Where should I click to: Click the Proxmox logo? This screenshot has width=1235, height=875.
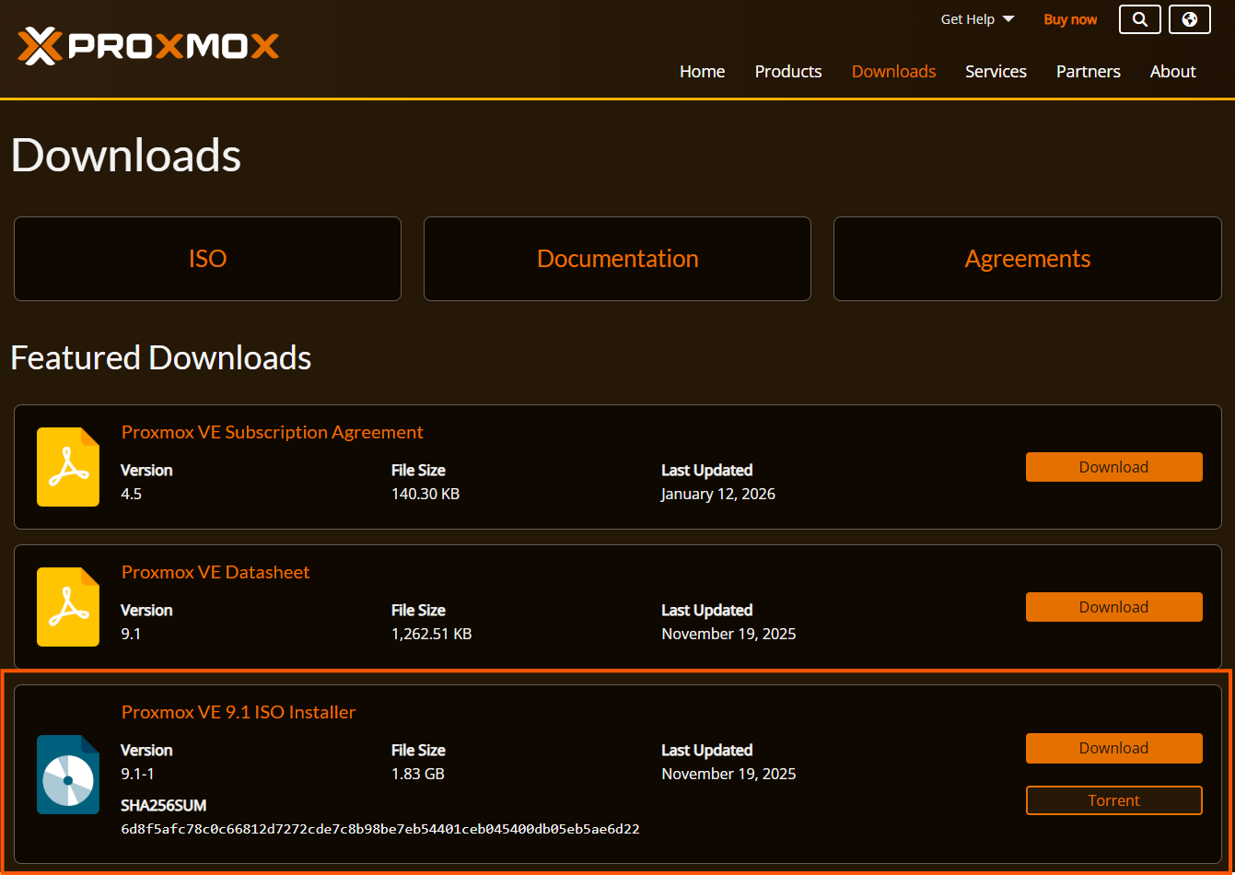click(148, 46)
